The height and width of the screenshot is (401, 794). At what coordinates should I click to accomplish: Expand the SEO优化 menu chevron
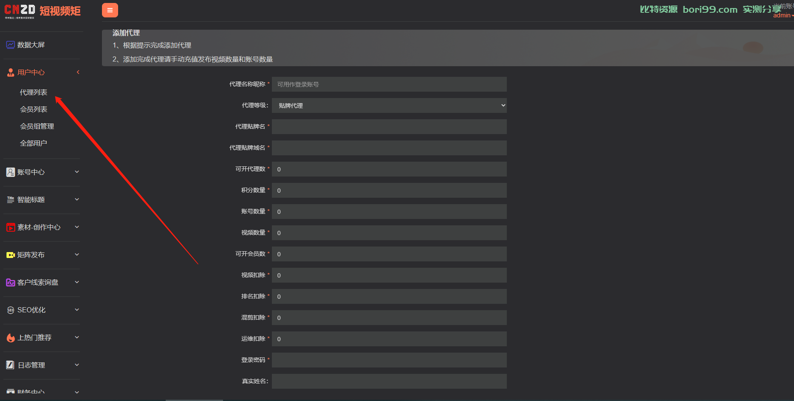click(77, 310)
